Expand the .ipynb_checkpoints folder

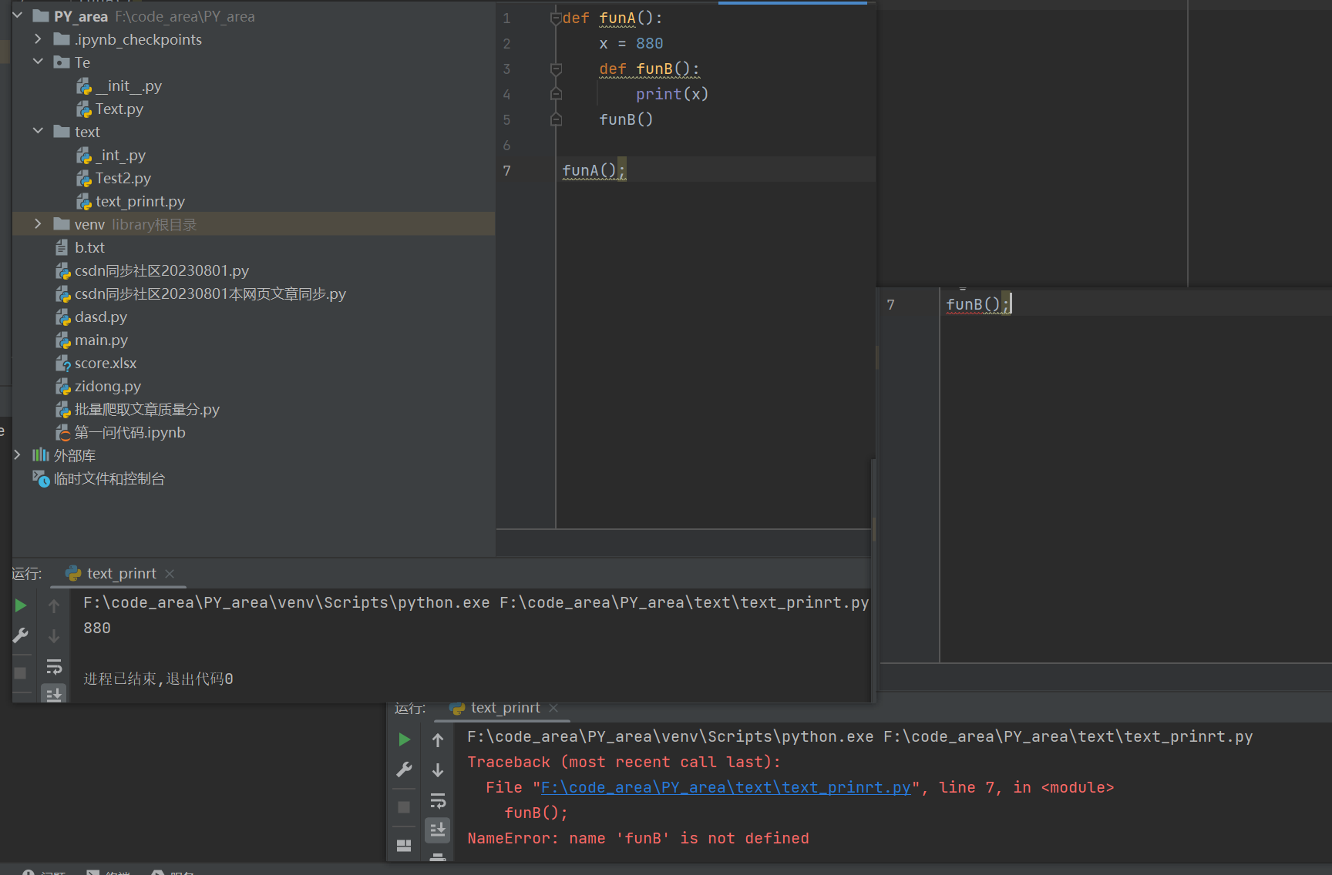[x=38, y=39]
